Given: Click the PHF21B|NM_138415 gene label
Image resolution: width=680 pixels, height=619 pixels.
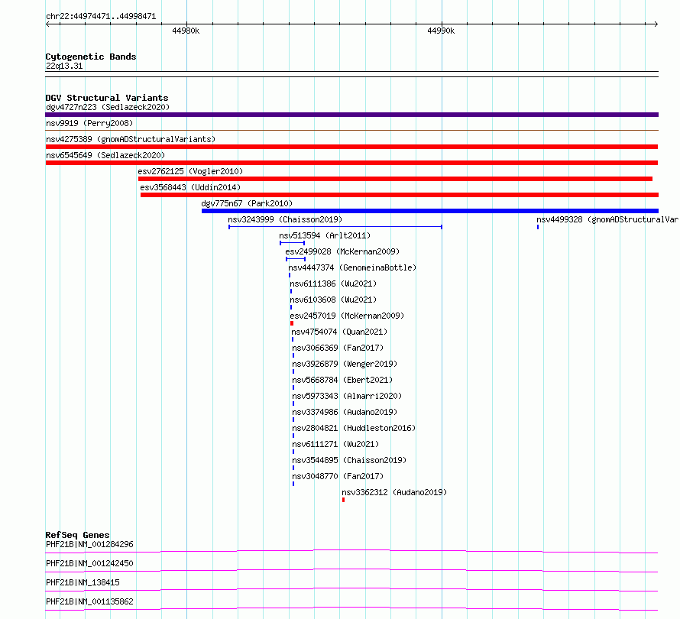Looking at the screenshot, I should (83, 582).
